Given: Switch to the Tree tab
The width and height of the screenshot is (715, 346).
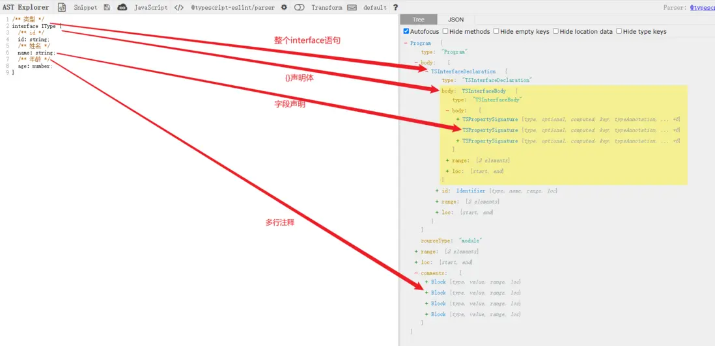Looking at the screenshot, I should click(418, 20).
